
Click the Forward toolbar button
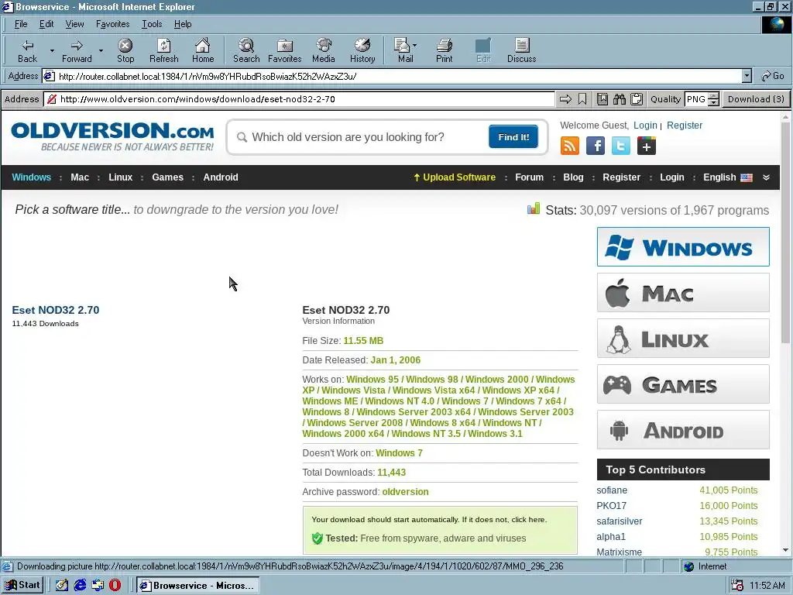[x=77, y=50]
